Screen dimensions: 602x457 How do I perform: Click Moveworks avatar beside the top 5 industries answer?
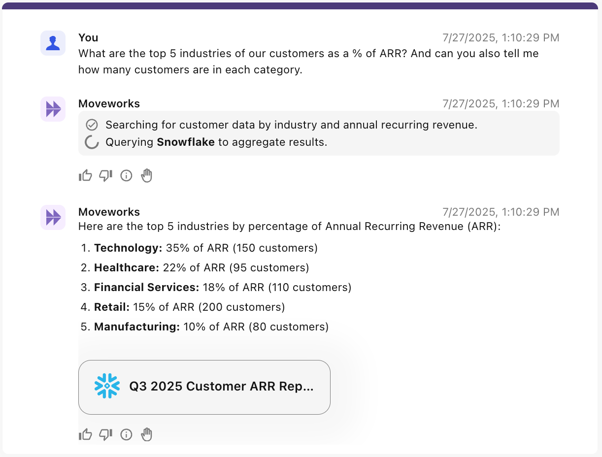53,217
